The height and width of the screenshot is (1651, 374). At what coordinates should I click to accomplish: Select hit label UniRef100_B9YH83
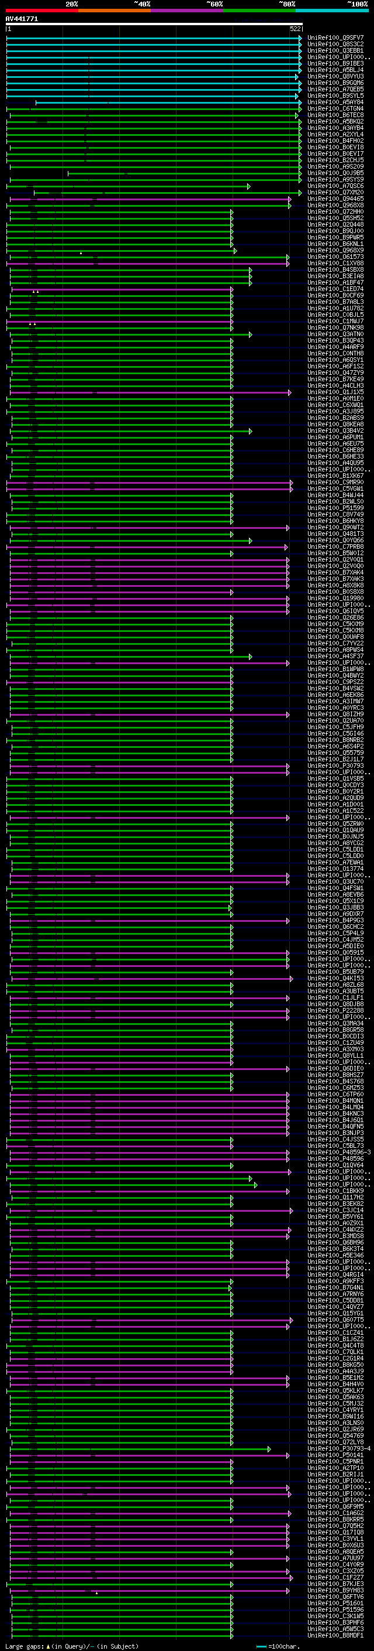click(335, 1591)
